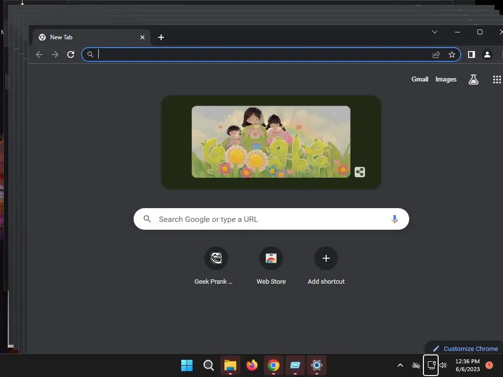Close the New Tab tab
The width and height of the screenshot is (503, 377).
pos(142,37)
